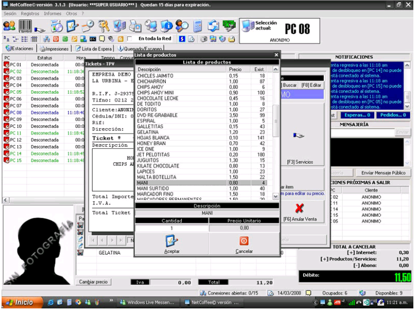Open the users/clients icon in main toolbar
416x310 pixels.
10,26
